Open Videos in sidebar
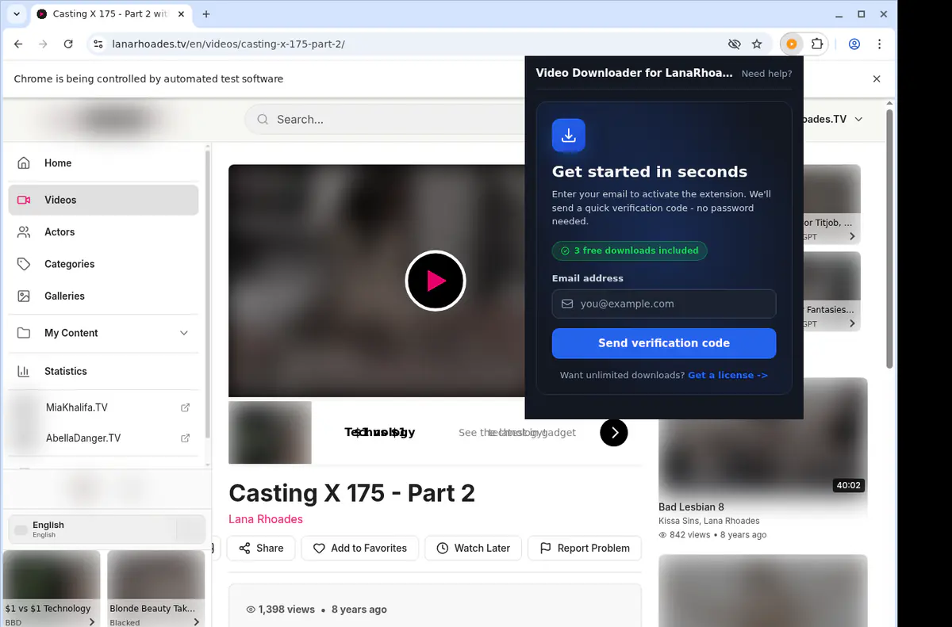The width and height of the screenshot is (952, 627). 103,200
